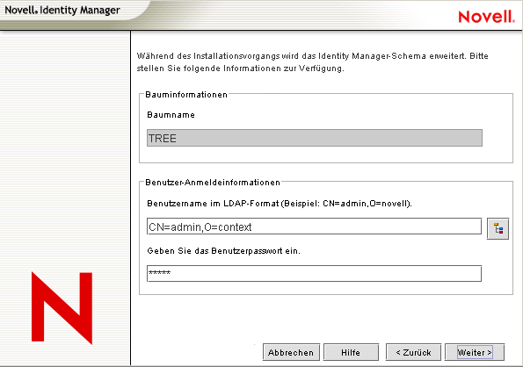Click the red Novell wordmark in header
The height and width of the screenshot is (367, 523).
[486, 17]
